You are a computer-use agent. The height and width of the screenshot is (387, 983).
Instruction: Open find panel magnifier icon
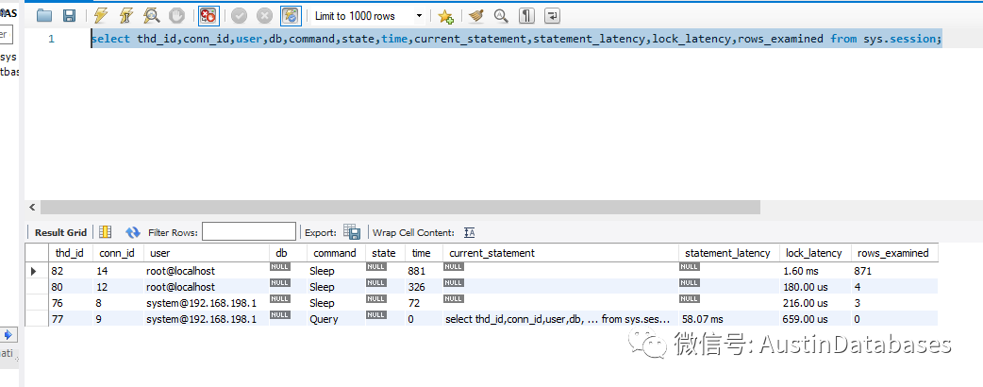click(500, 16)
